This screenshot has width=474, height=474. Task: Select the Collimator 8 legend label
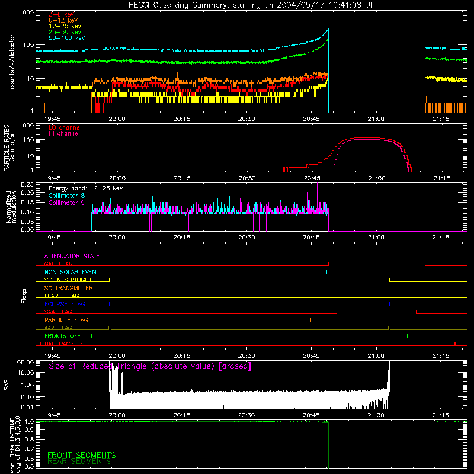[x=66, y=196]
